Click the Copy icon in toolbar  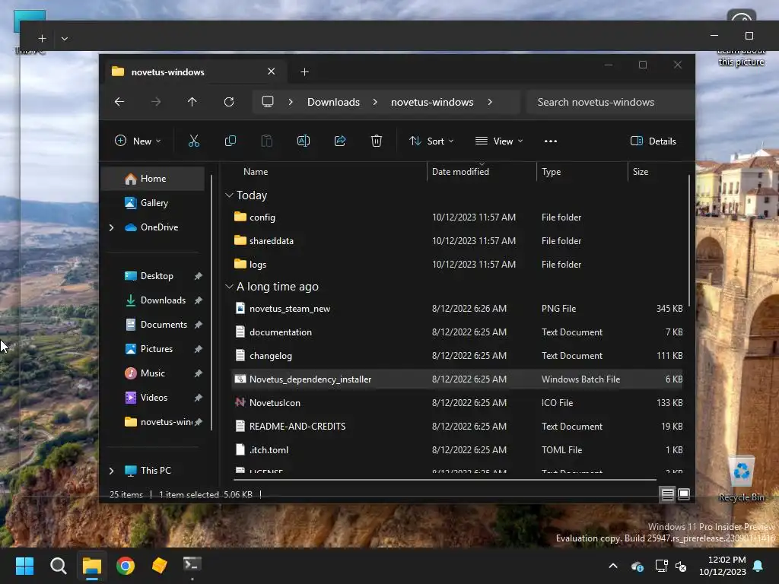click(x=230, y=141)
